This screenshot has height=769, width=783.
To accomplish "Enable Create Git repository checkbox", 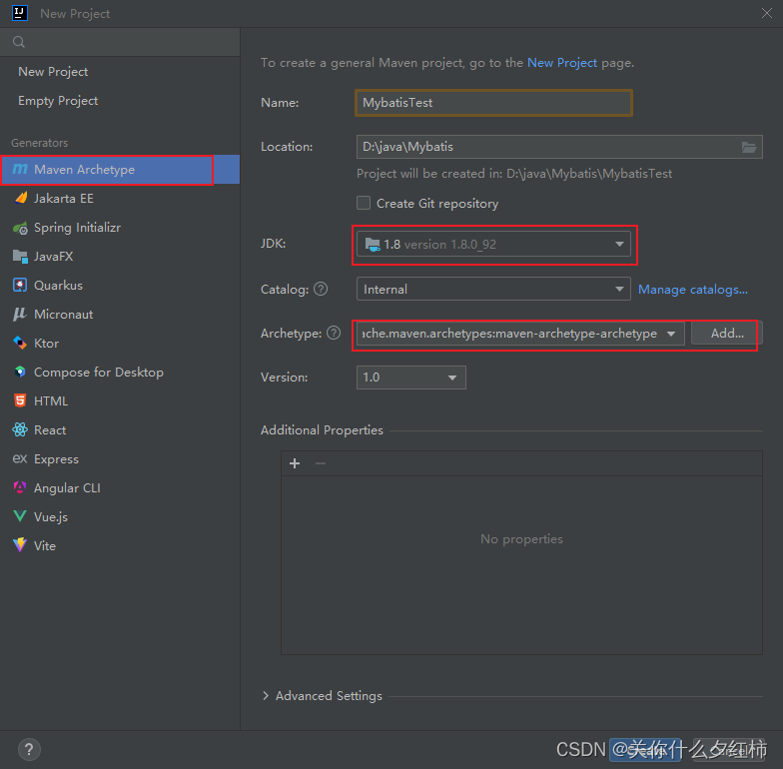I will [364, 204].
